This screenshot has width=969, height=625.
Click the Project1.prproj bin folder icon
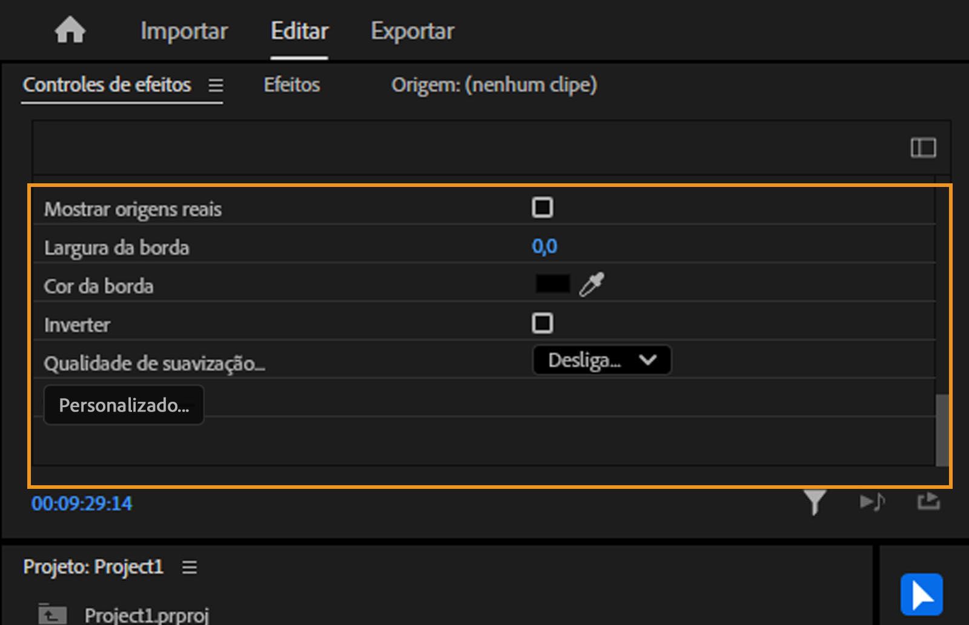(x=52, y=614)
